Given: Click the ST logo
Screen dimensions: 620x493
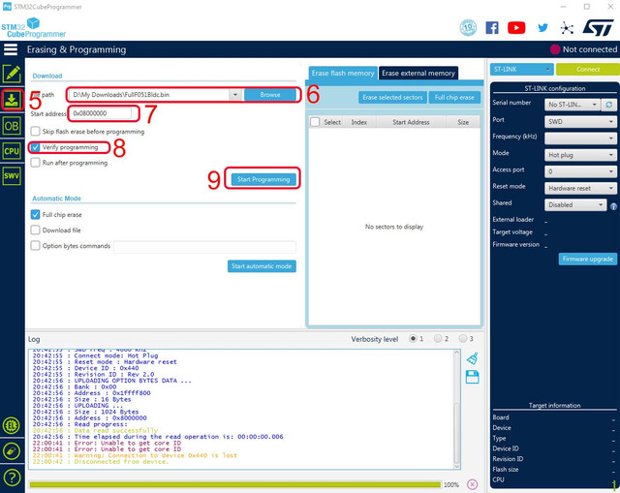Looking at the screenshot, I should [599, 28].
